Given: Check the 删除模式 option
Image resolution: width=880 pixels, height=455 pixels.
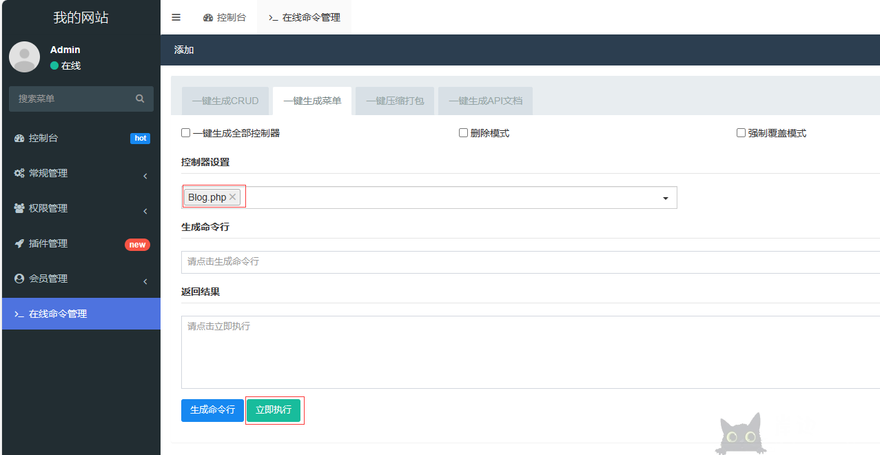Looking at the screenshot, I should (463, 132).
